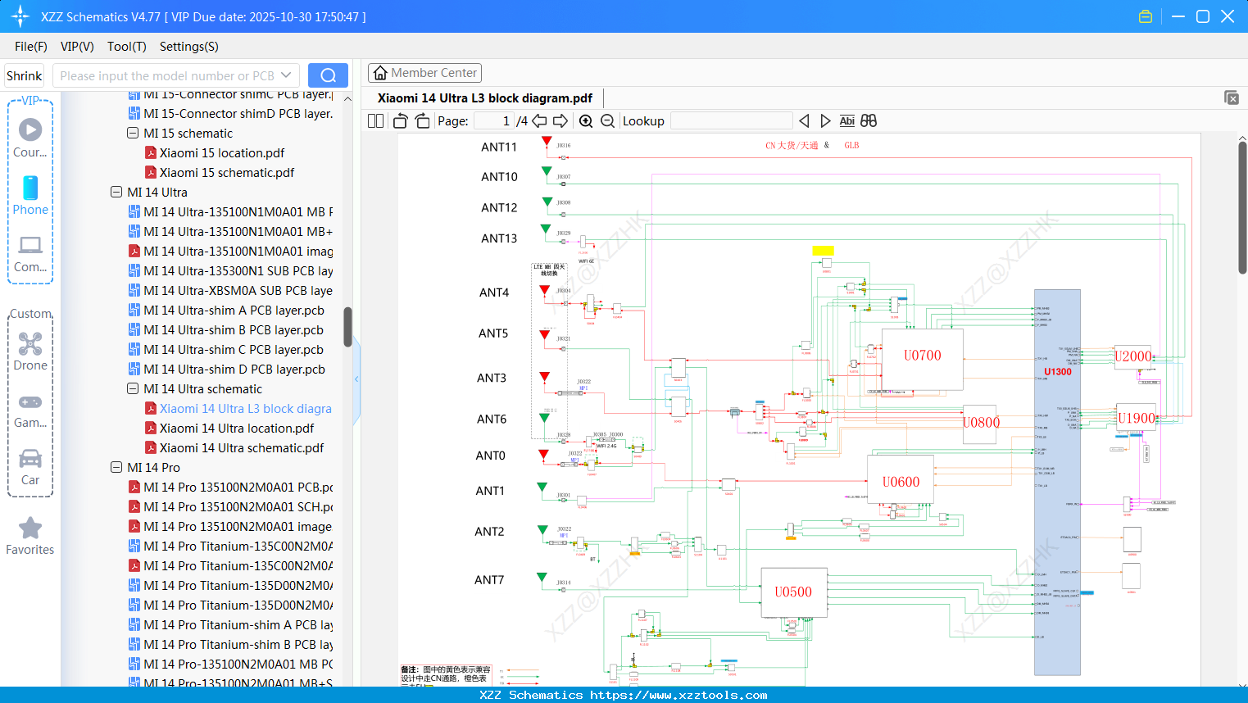Open the model number dropdown arrow
Screen dimensions: 1248x703
286,75
